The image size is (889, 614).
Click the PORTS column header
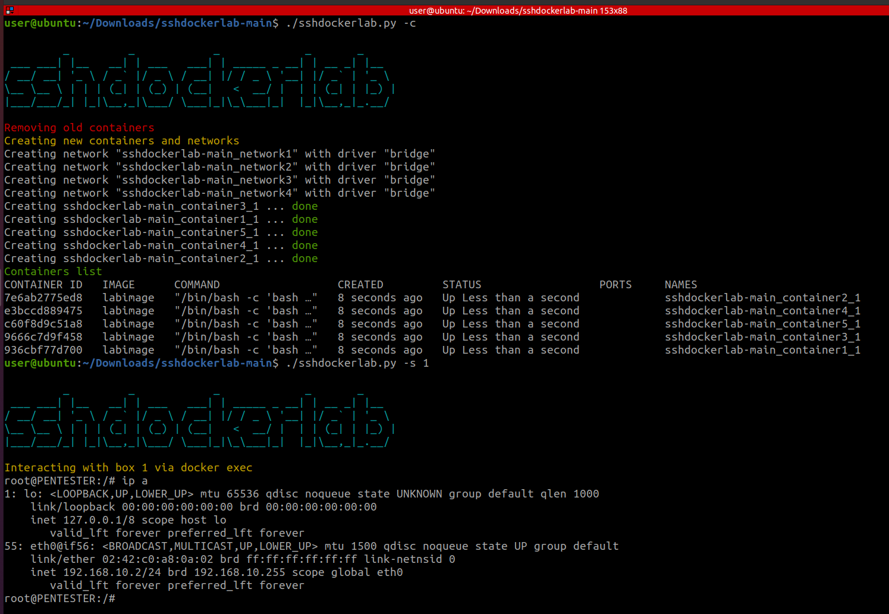(x=615, y=284)
